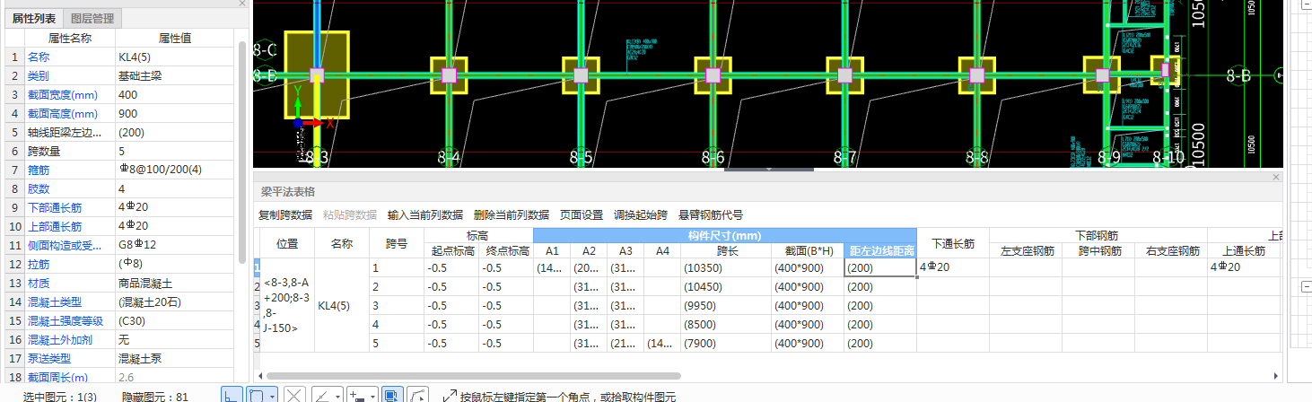
Task: Click 复制跨数据 button
Action: pyautogui.click(x=285, y=214)
